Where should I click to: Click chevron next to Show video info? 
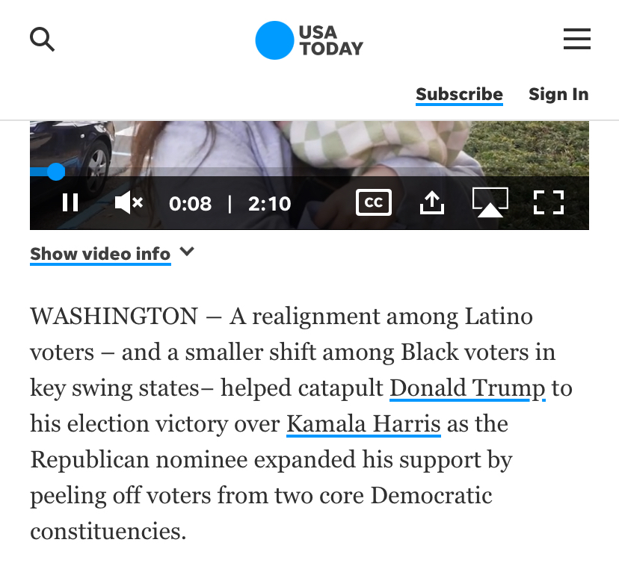[x=188, y=252]
